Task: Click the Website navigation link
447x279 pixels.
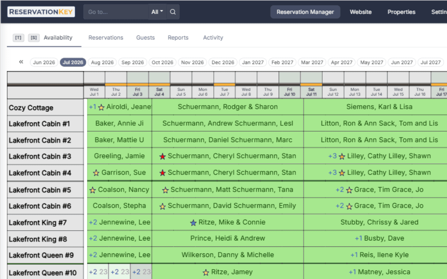Action: point(360,12)
